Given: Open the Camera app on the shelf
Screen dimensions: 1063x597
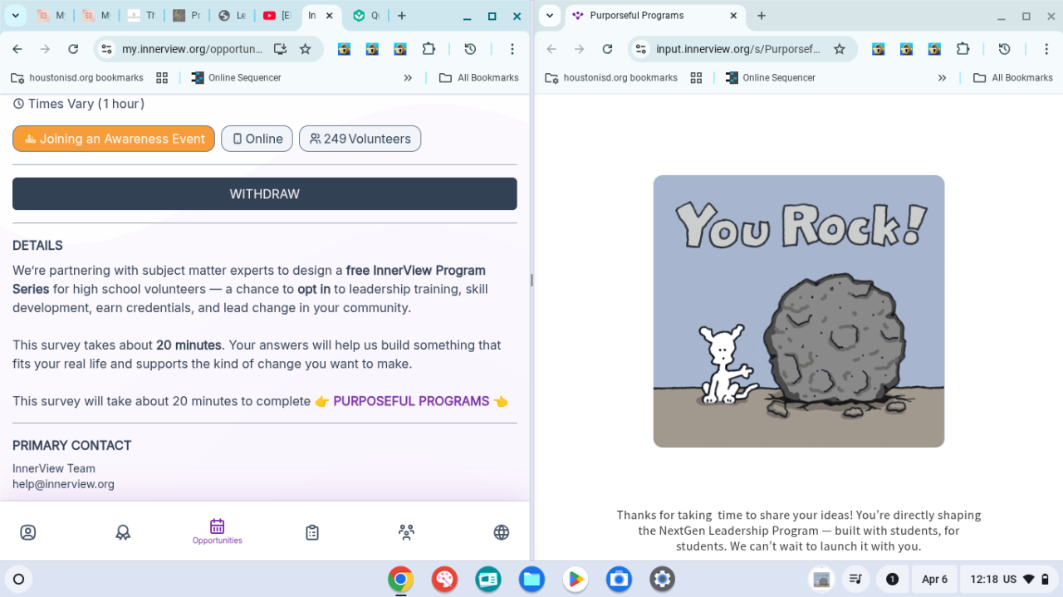Looking at the screenshot, I should pos(619,579).
